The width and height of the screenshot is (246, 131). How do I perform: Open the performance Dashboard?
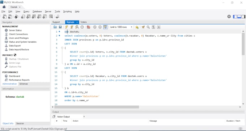14,76
